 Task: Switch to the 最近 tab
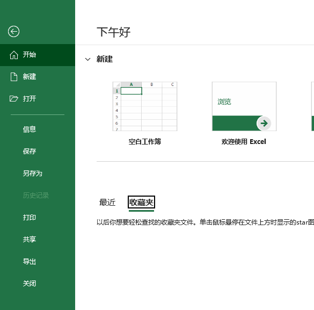point(107,203)
